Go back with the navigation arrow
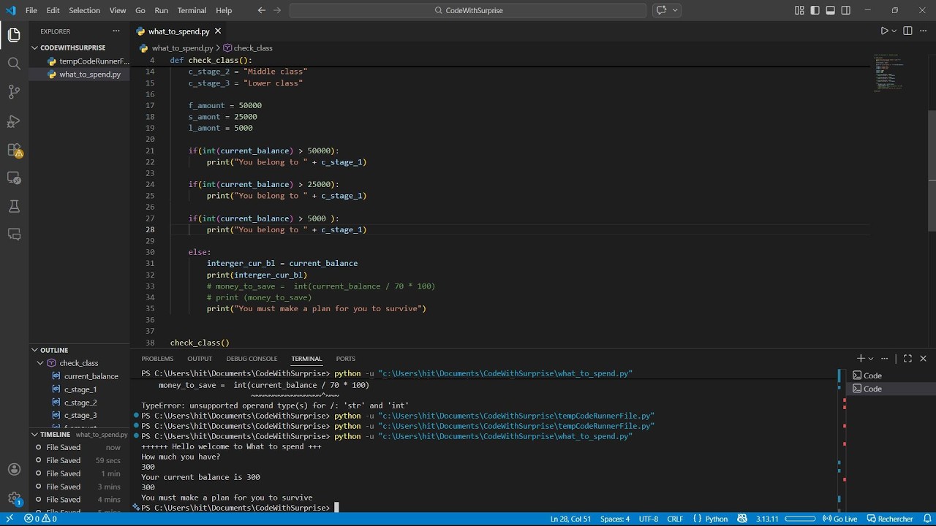936x526 pixels. point(262,10)
